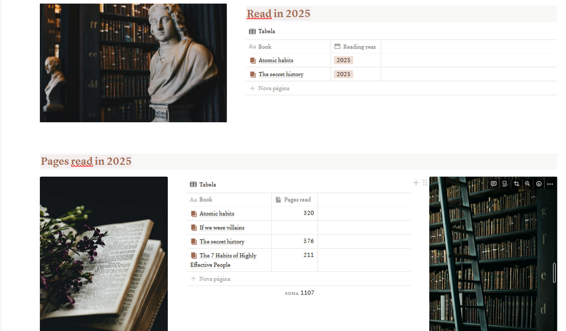The width and height of the screenshot is (566, 331).
Task: Select the Tabela view tab in Pages read section
Action: pyautogui.click(x=203, y=185)
